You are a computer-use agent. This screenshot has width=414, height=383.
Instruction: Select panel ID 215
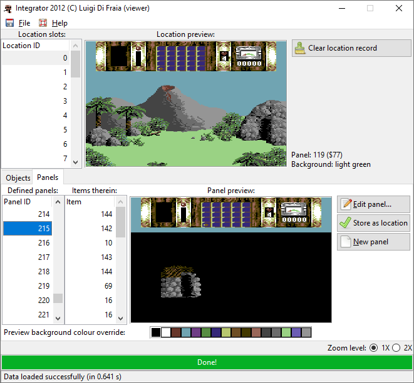tap(28, 228)
